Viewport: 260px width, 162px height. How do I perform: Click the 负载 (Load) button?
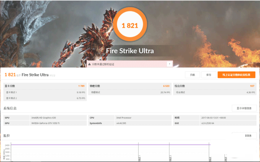[192, 75]
